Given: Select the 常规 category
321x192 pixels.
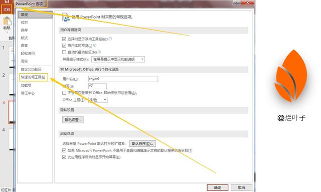Looking at the screenshot, I should (x=35, y=15).
